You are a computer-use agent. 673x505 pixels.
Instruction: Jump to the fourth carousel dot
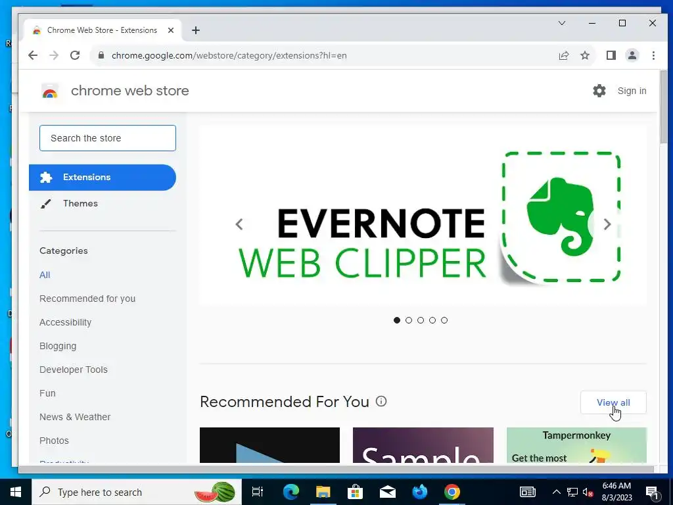432,320
